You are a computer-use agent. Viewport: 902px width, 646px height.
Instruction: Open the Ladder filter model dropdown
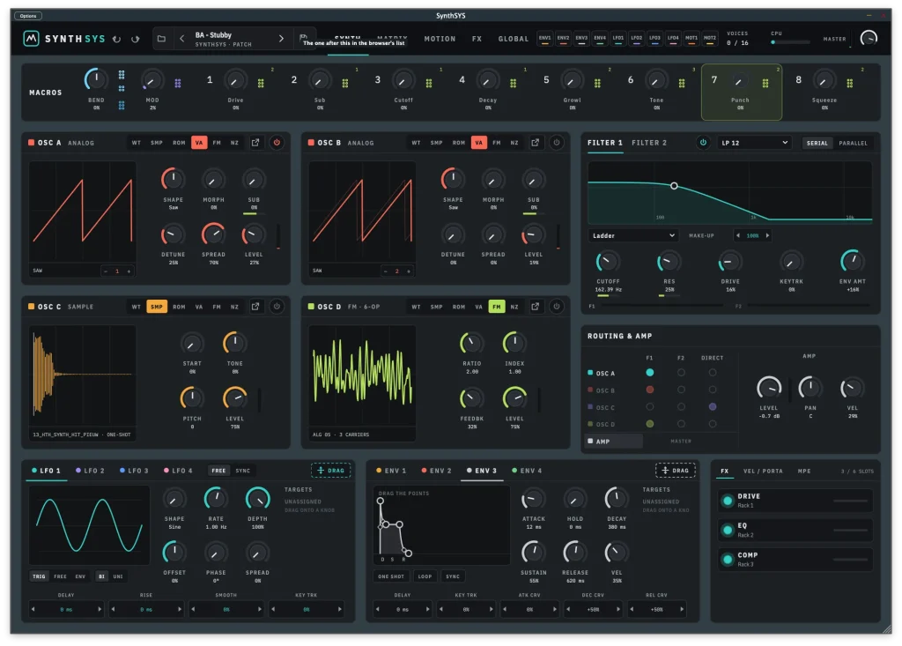point(632,235)
